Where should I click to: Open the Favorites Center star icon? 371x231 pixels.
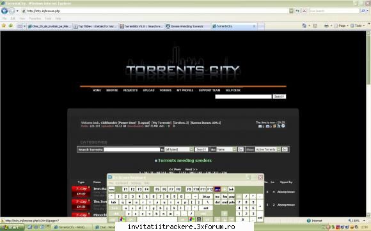pyautogui.click(x=4, y=26)
